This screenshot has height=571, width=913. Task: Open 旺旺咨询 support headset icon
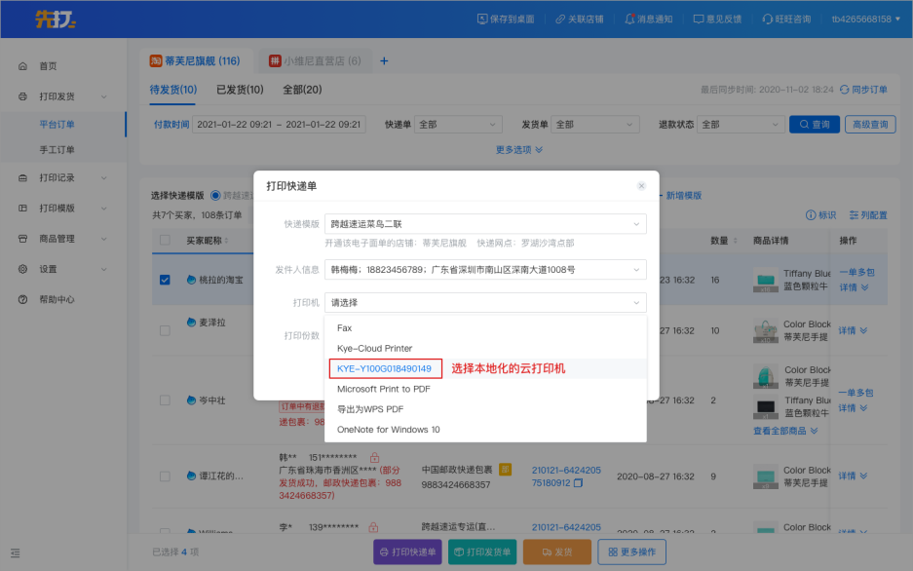coord(768,19)
